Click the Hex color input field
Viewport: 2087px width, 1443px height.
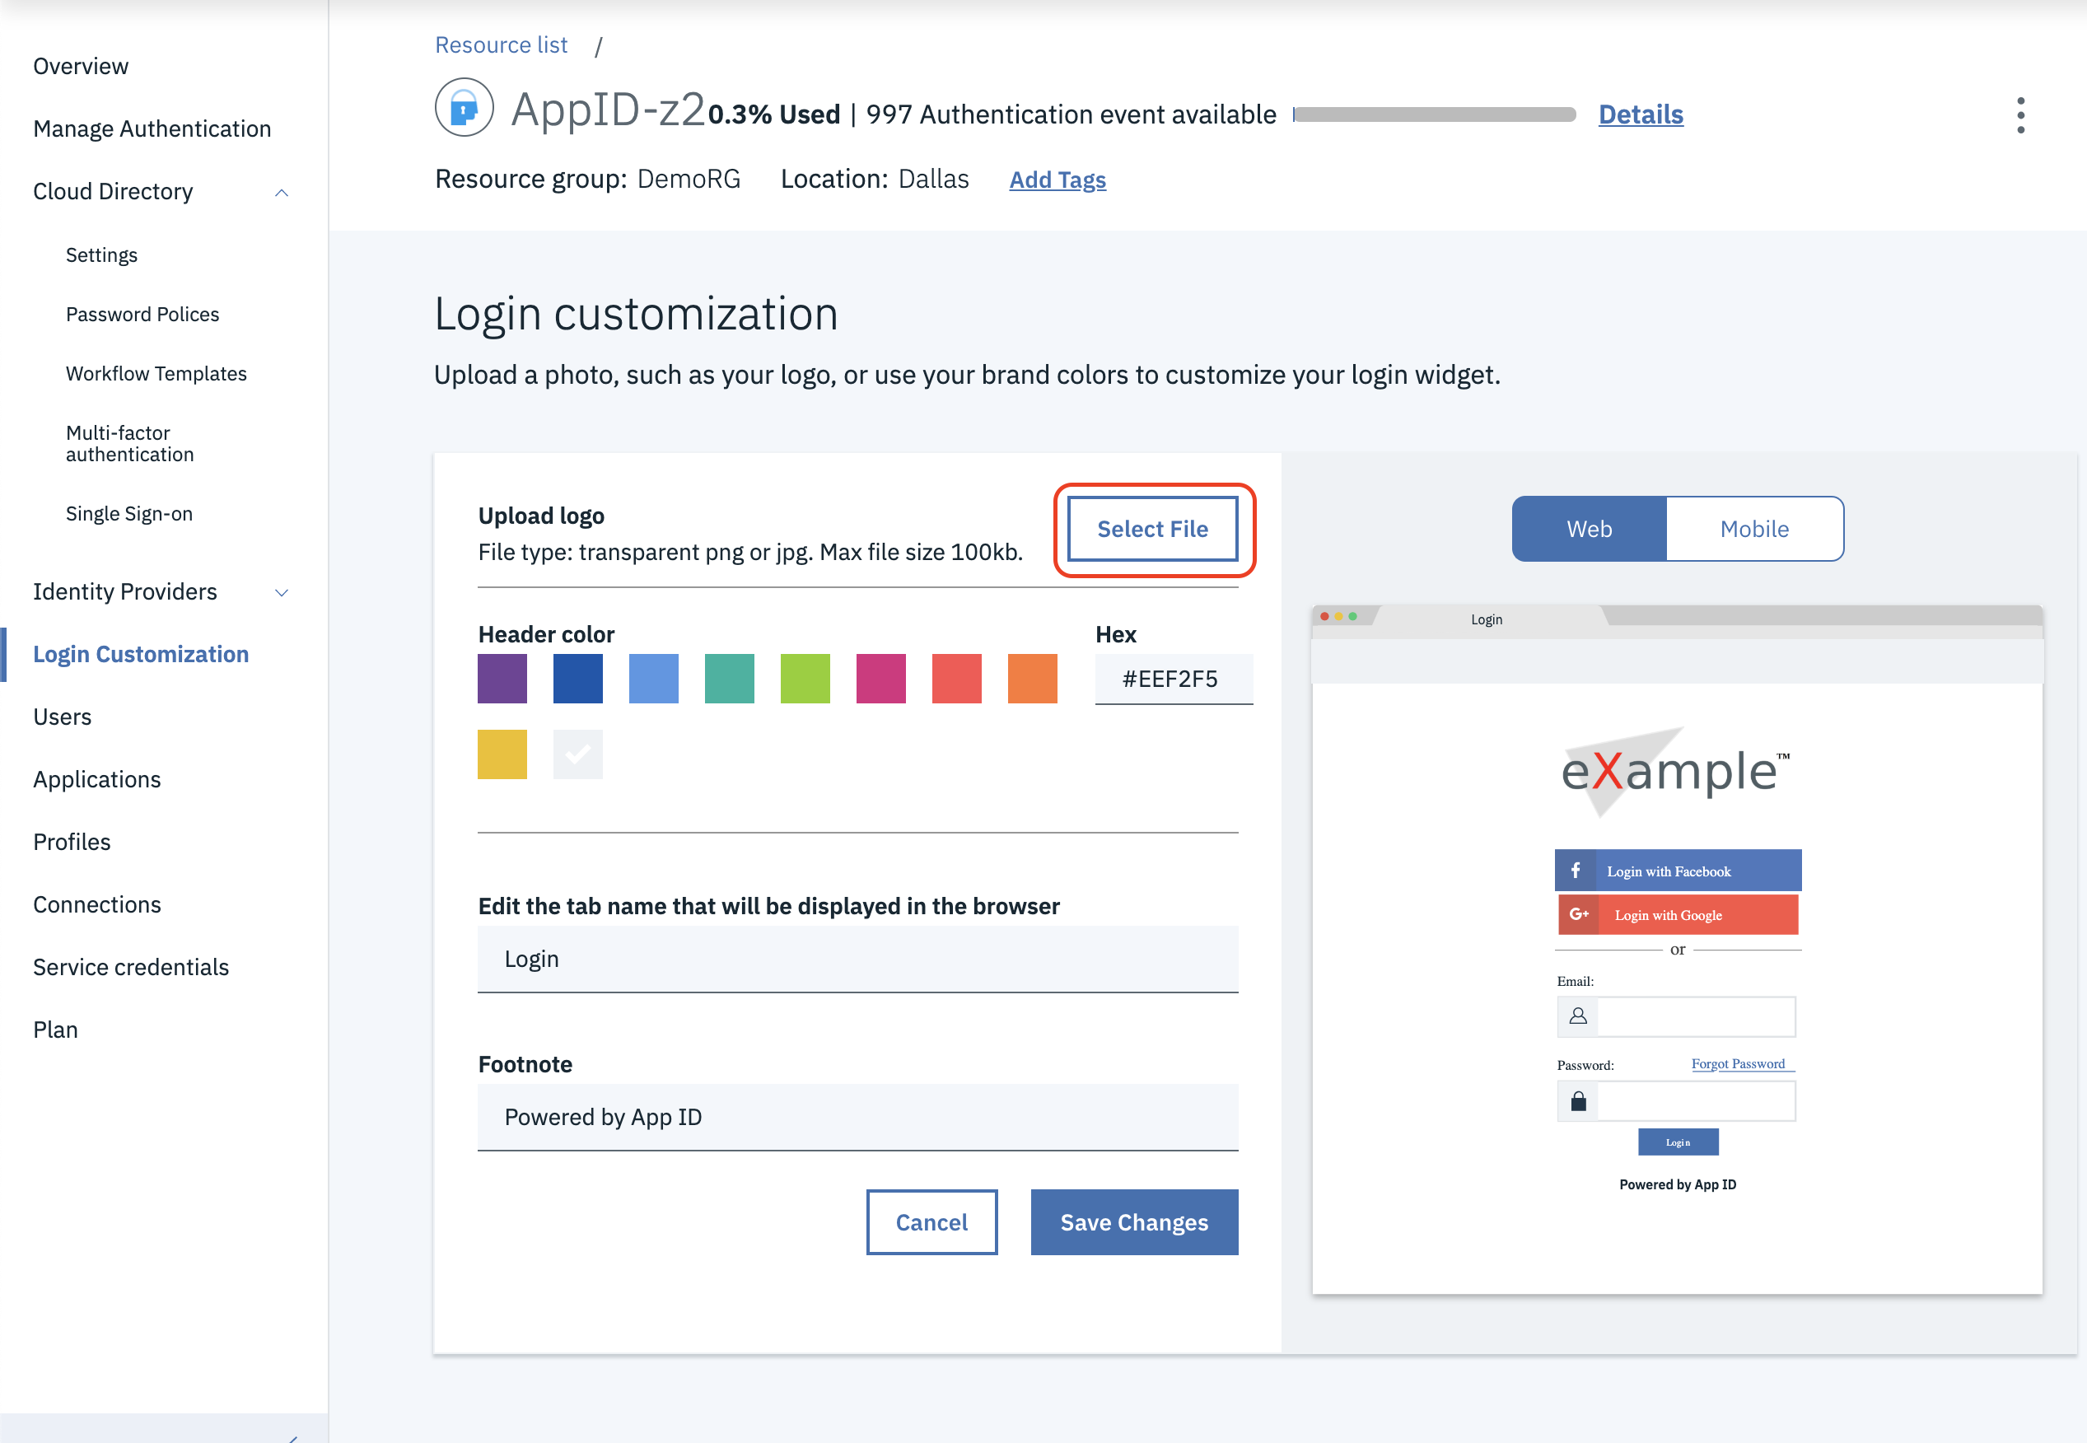pos(1173,679)
